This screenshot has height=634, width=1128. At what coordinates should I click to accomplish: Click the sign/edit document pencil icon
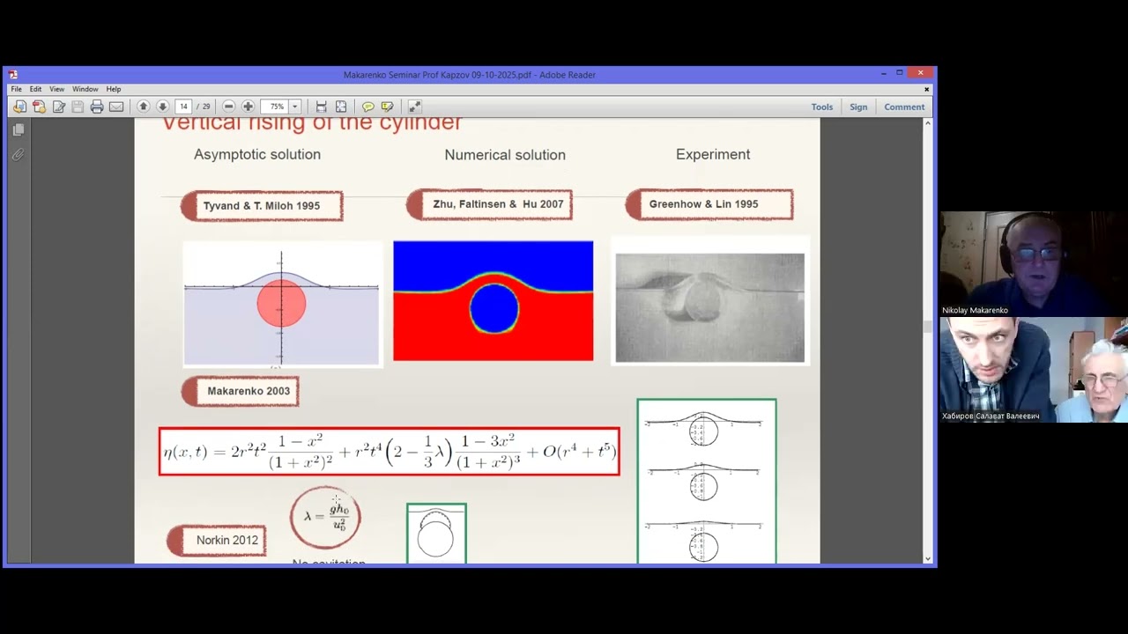58,107
